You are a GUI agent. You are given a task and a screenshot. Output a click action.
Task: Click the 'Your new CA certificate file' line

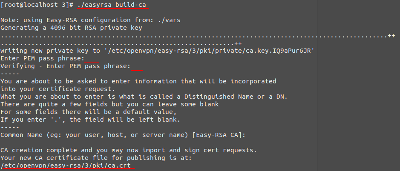click(x=96, y=158)
